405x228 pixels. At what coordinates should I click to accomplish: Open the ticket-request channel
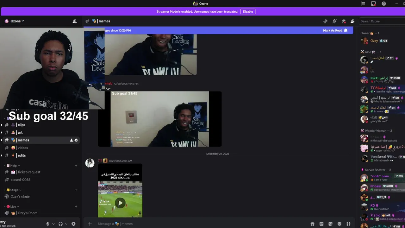point(41,172)
